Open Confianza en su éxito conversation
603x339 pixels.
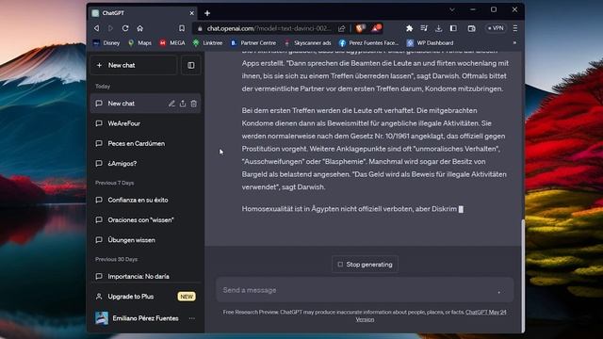(145, 200)
